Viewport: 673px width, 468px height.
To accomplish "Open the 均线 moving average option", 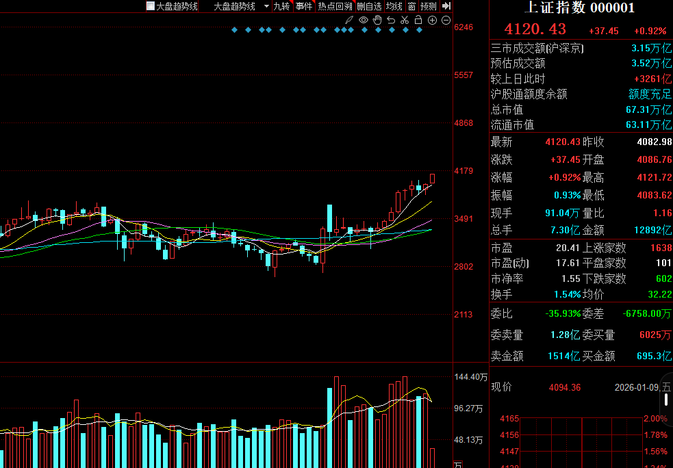I will pyautogui.click(x=394, y=6).
